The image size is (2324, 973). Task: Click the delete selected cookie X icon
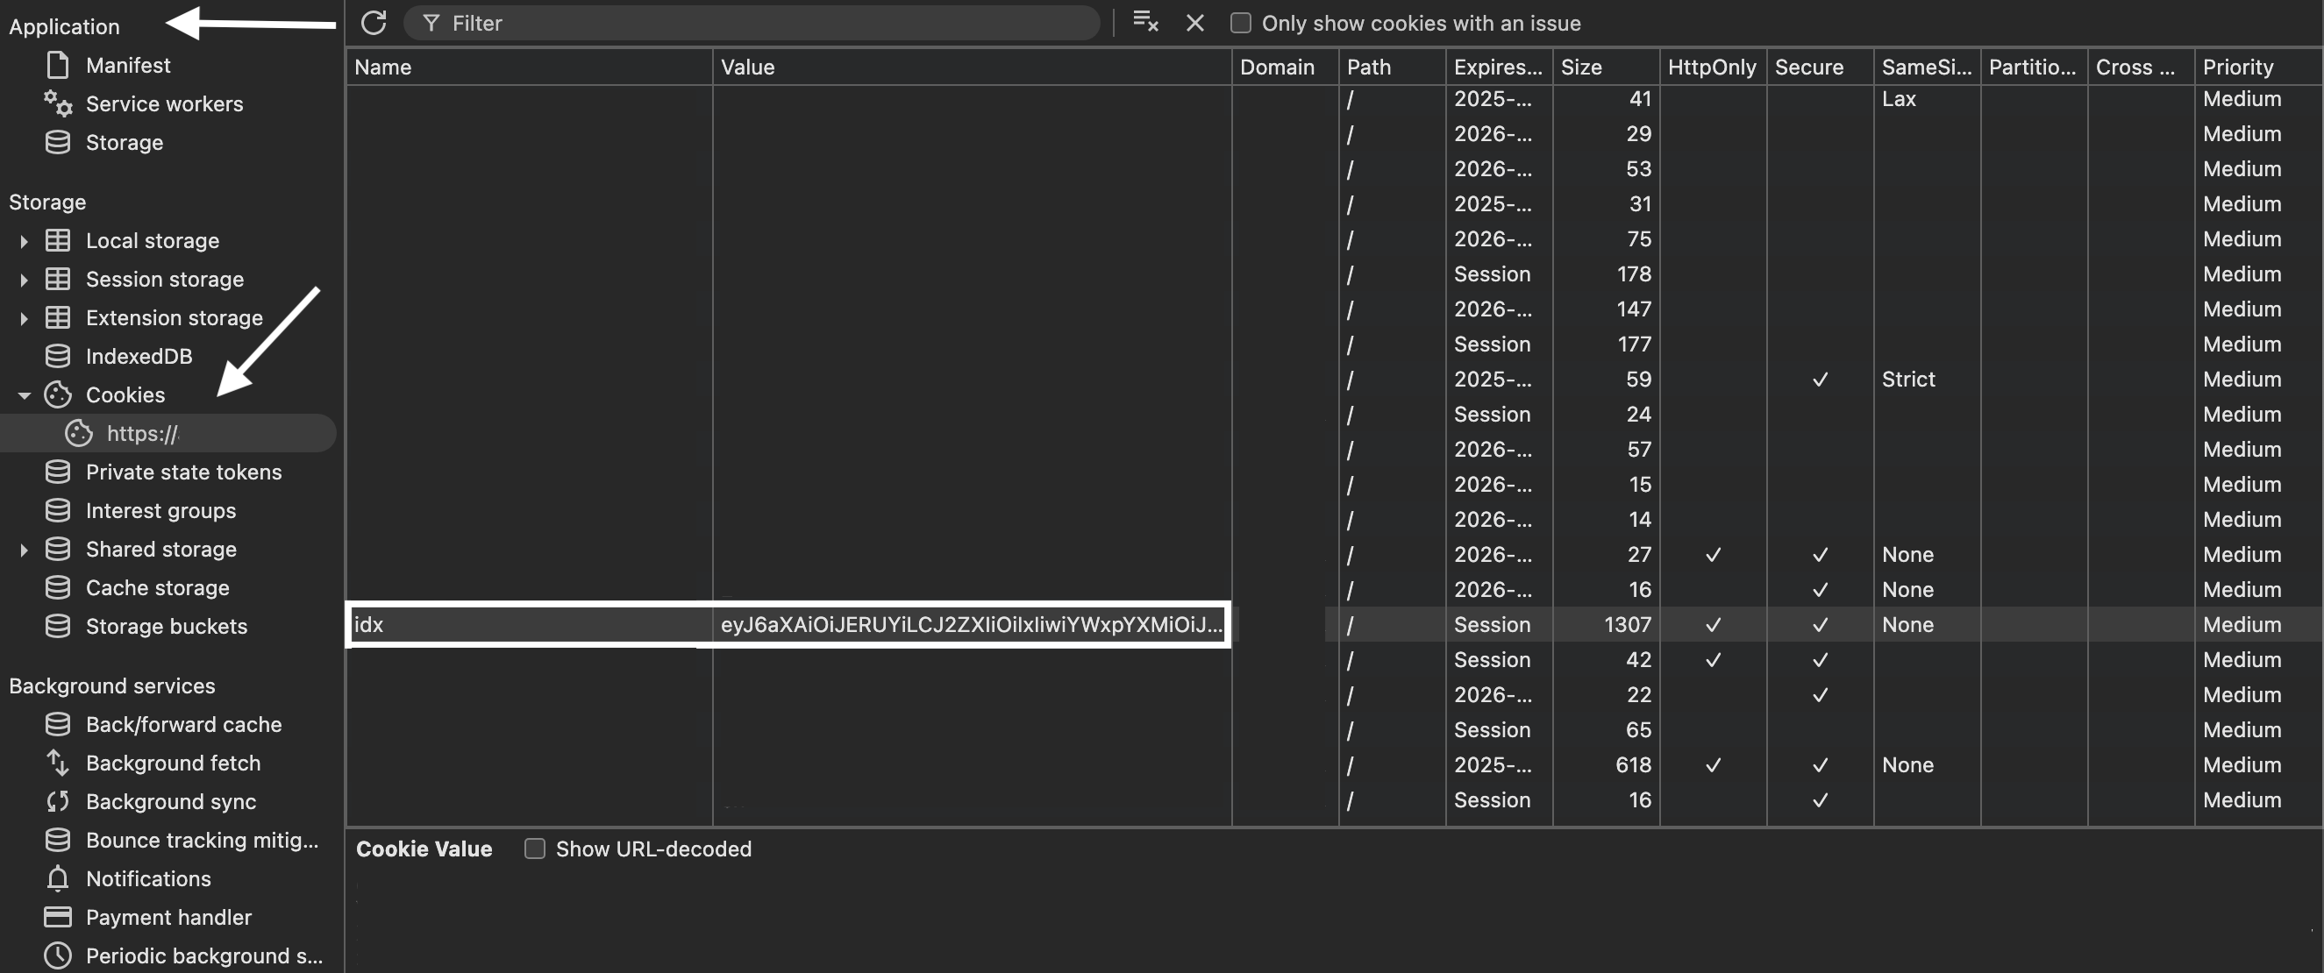1194,23
